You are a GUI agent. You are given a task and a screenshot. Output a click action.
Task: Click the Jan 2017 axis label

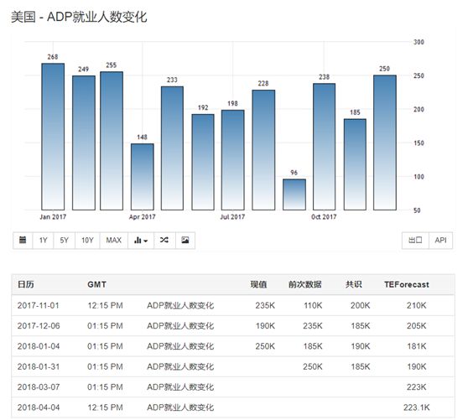(x=53, y=217)
